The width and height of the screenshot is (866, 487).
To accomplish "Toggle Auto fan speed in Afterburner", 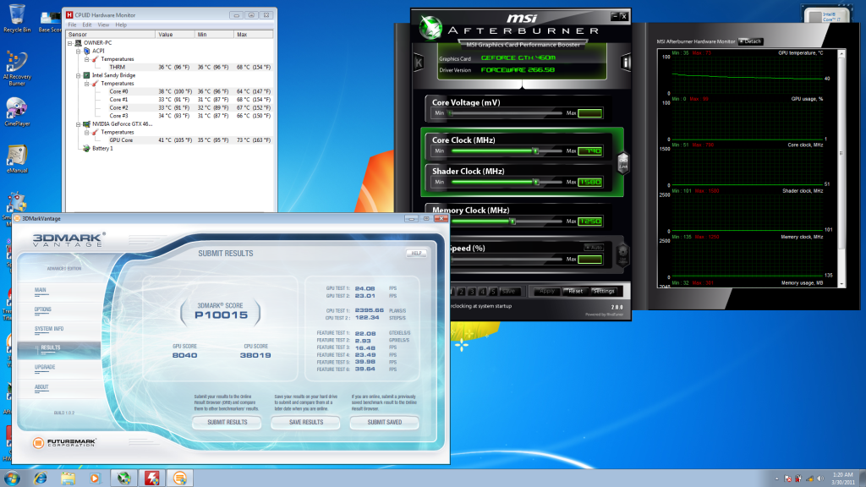I will click(x=594, y=248).
